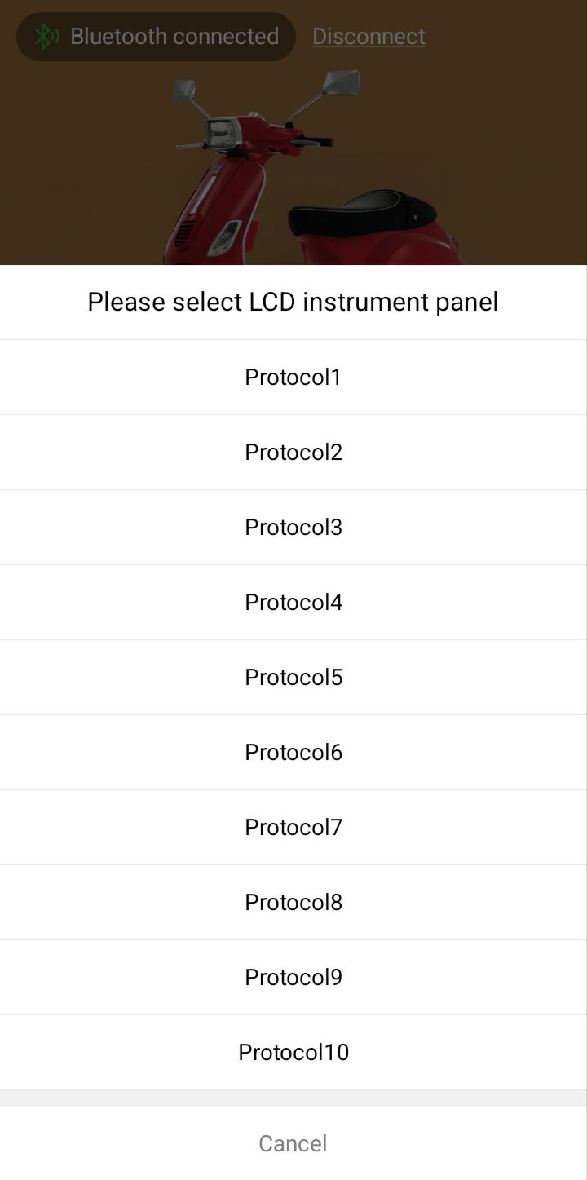The width and height of the screenshot is (587, 1180).
Task: Tap the Protocol6 option
Action: tap(293, 753)
